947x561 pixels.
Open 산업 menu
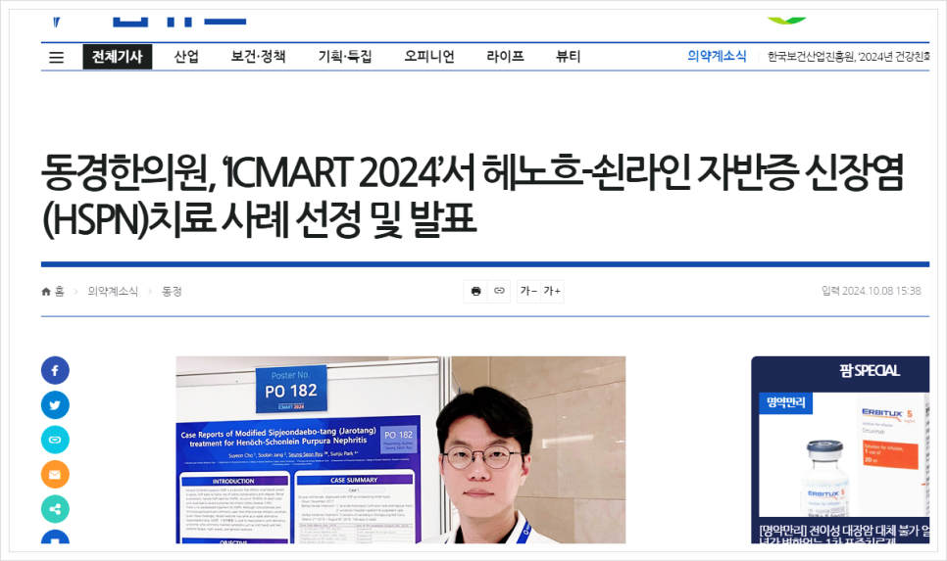[186, 57]
